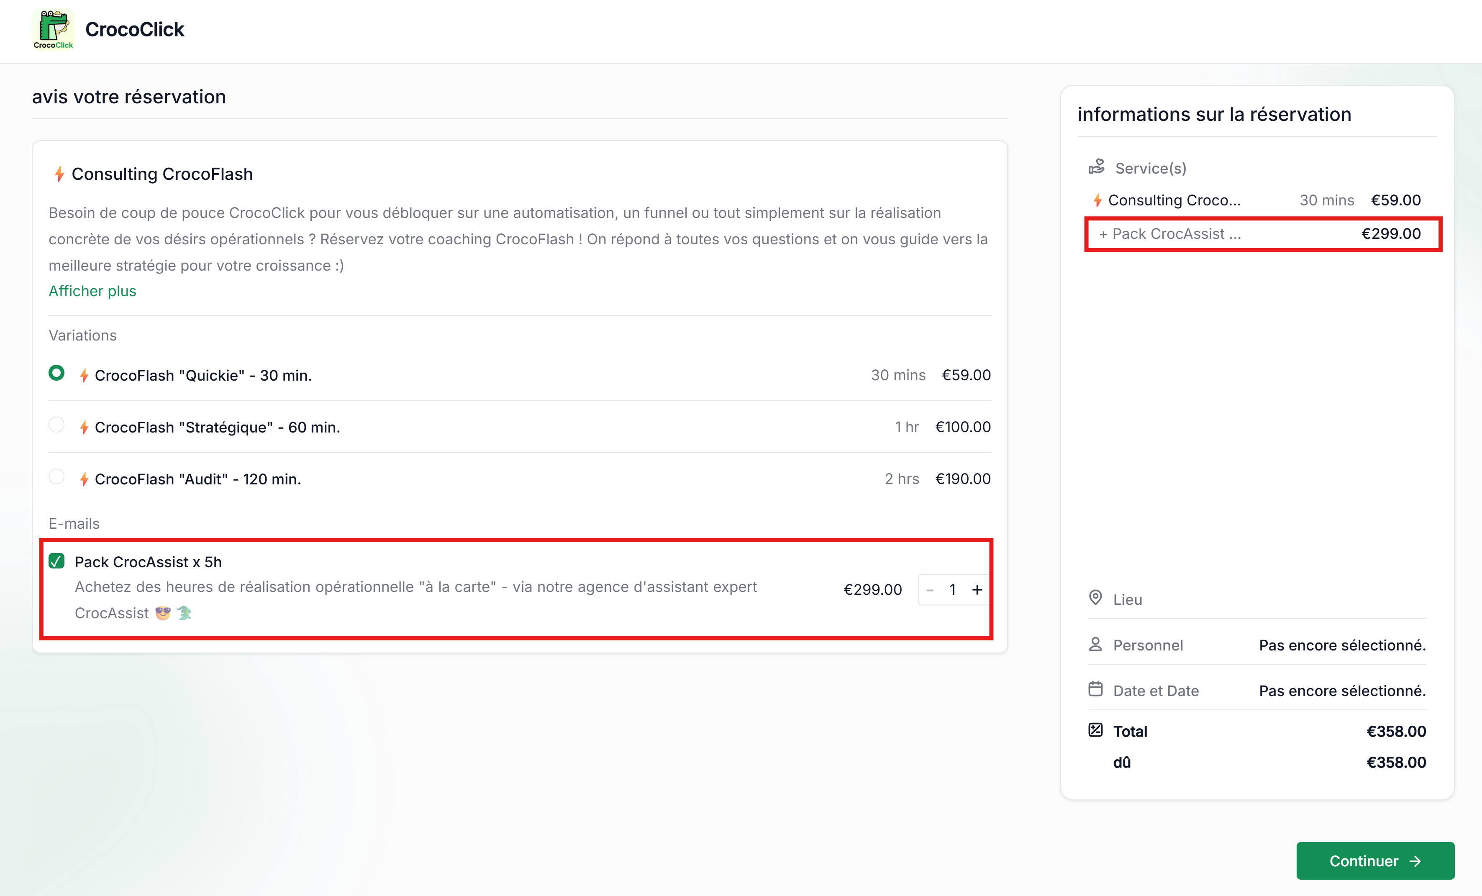Click the Continuer button

tap(1375, 860)
